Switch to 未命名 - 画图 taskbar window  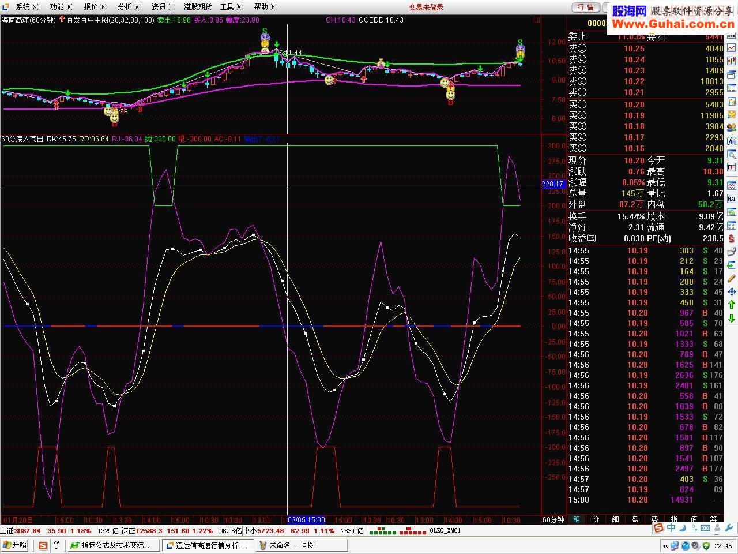click(302, 545)
